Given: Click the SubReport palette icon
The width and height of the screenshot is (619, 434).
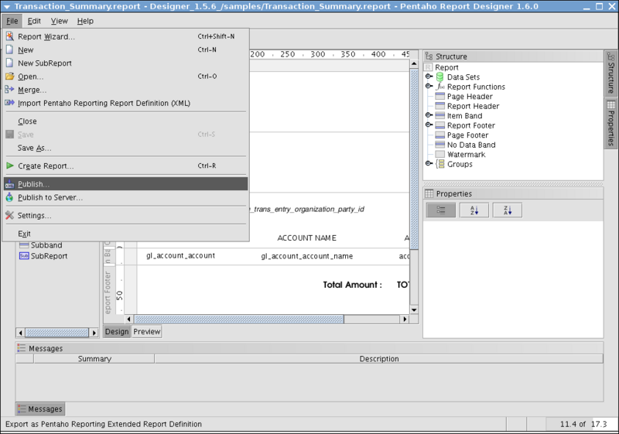Looking at the screenshot, I should tap(24, 255).
